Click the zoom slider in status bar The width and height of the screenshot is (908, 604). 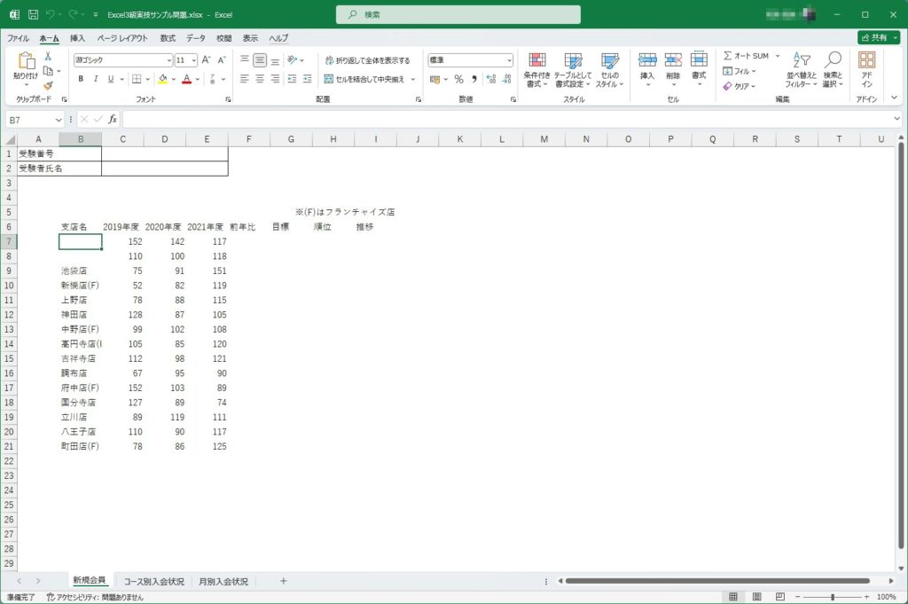click(x=832, y=597)
